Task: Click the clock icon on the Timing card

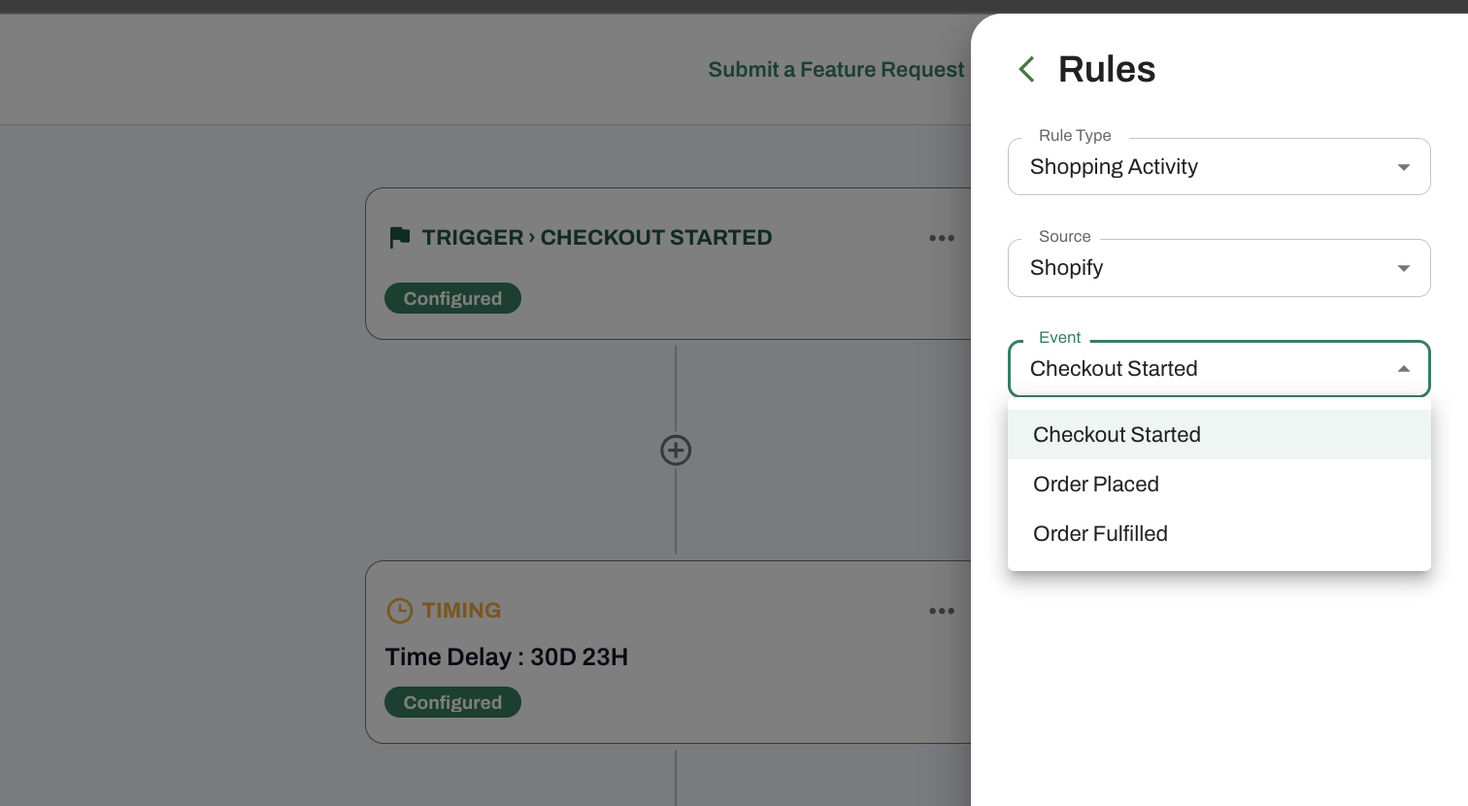Action: [400, 610]
